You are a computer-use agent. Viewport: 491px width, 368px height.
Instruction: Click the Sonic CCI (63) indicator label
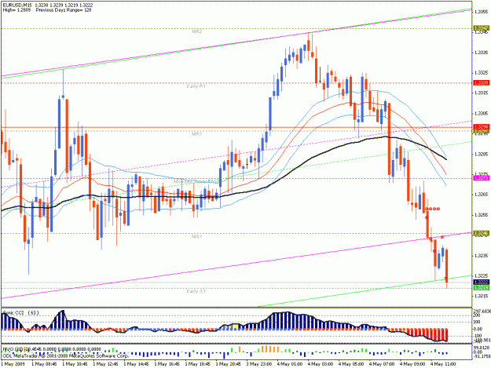pos(21,312)
